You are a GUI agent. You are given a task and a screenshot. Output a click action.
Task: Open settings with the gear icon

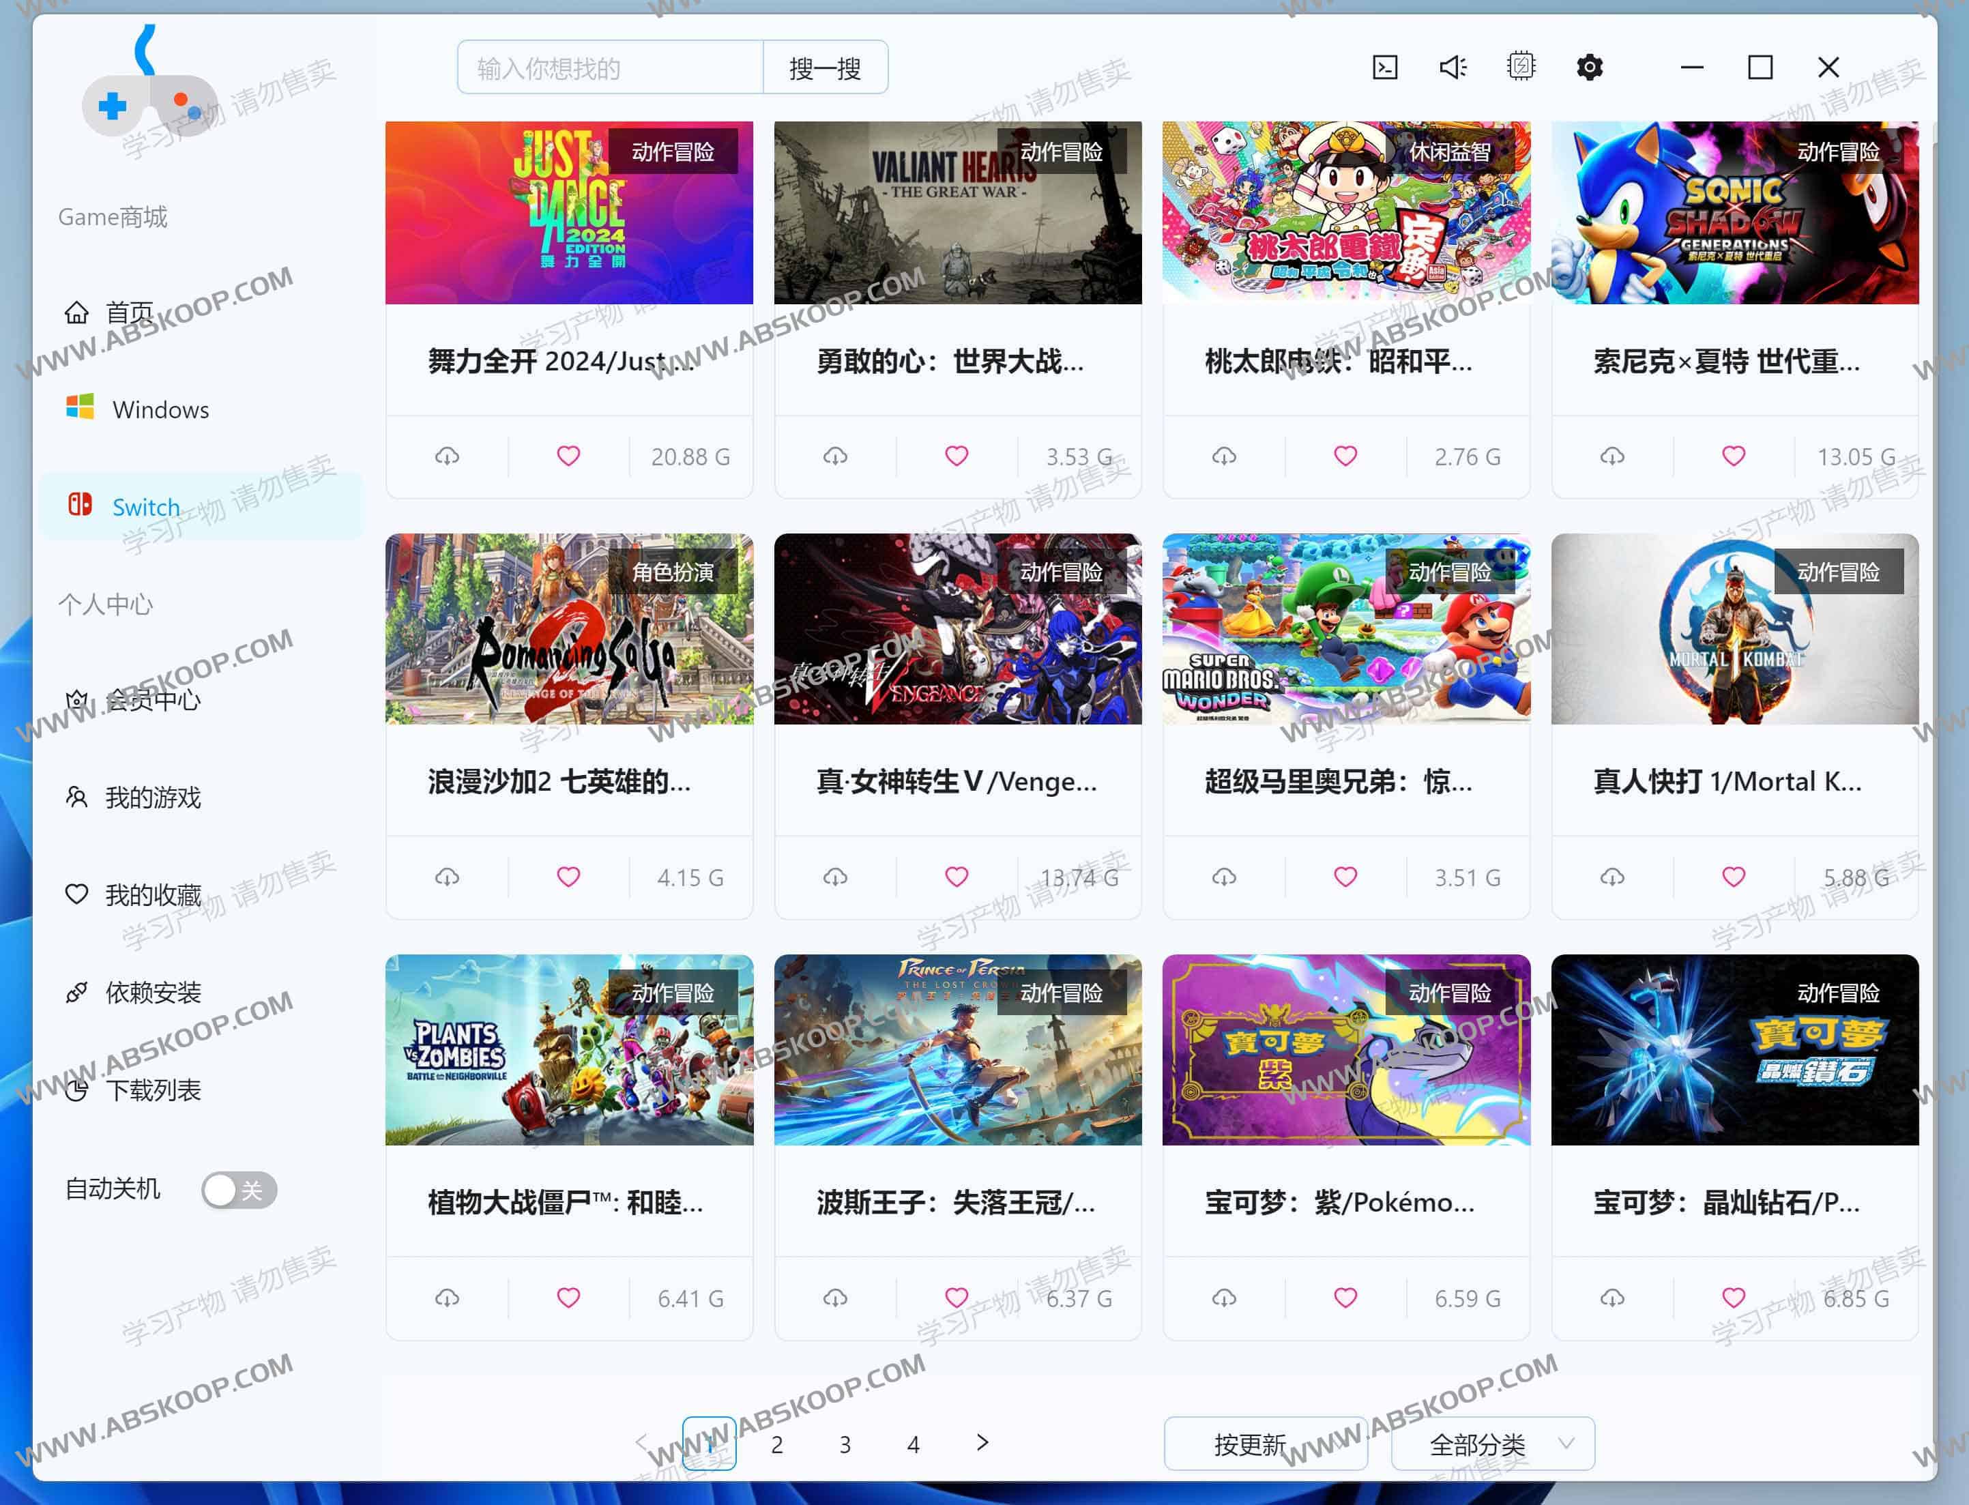[x=1590, y=66]
